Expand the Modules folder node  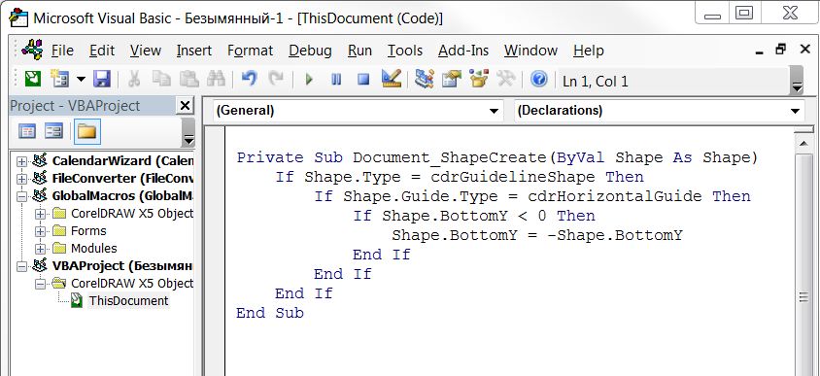coord(41,249)
